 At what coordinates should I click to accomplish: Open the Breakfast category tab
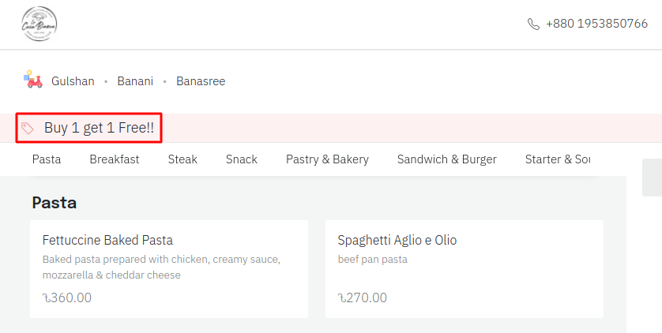tap(115, 159)
